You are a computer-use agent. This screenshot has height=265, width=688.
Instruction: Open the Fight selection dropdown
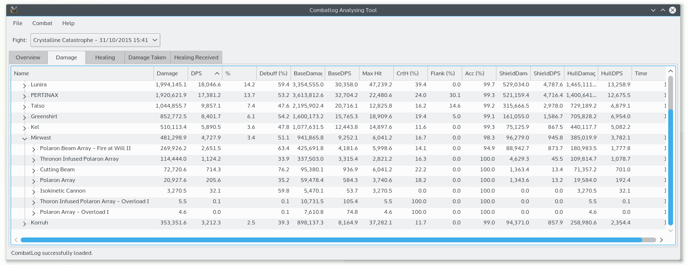(x=95, y=40)
